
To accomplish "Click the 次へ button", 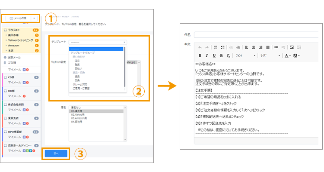I will [x=56, y=154].
